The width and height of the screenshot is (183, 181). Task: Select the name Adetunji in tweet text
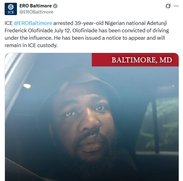tap(157, 23)
